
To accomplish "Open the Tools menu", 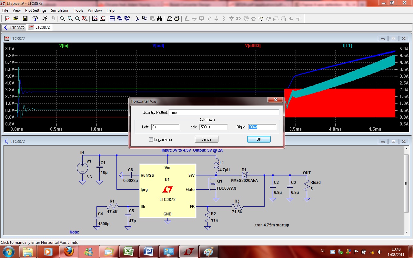I will (78, 10).
